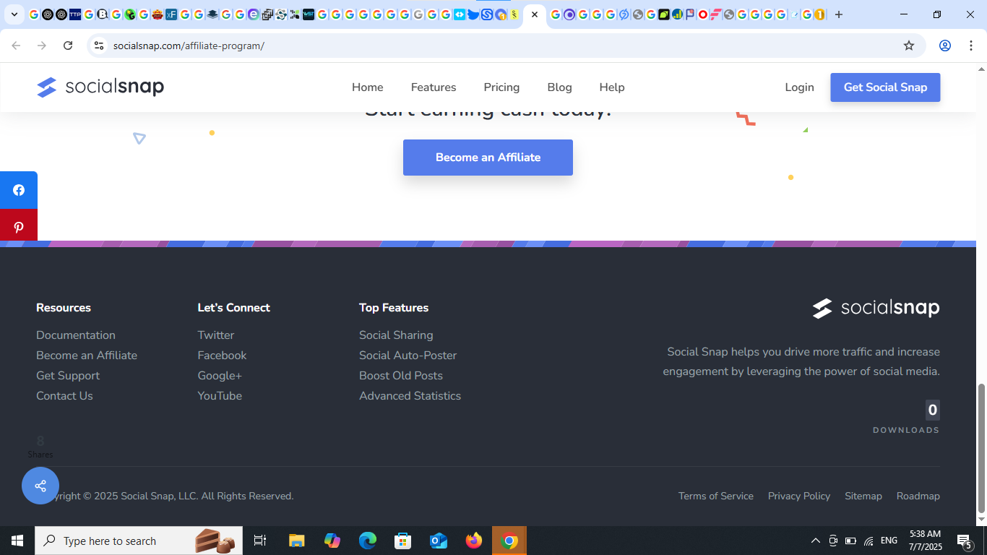The image size is (987, 555).
Task: Open Blog menu item
Action: coord(559,87)
